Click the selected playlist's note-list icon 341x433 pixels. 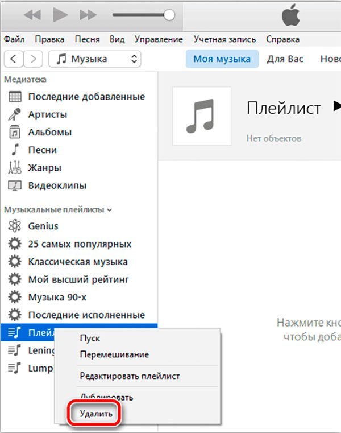pos(15,332)
